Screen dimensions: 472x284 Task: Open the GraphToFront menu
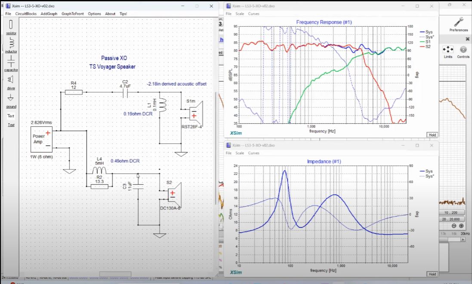point(73,13)
